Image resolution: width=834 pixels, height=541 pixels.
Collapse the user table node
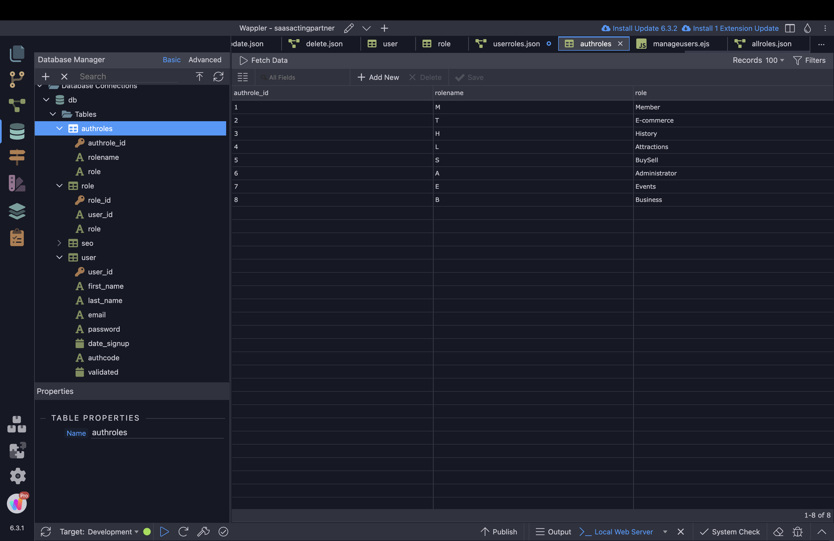60,257
